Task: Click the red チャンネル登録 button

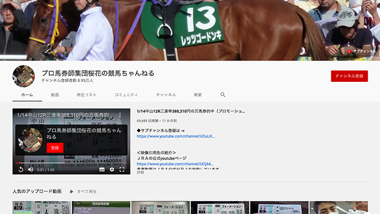Action: click(349, 76)
